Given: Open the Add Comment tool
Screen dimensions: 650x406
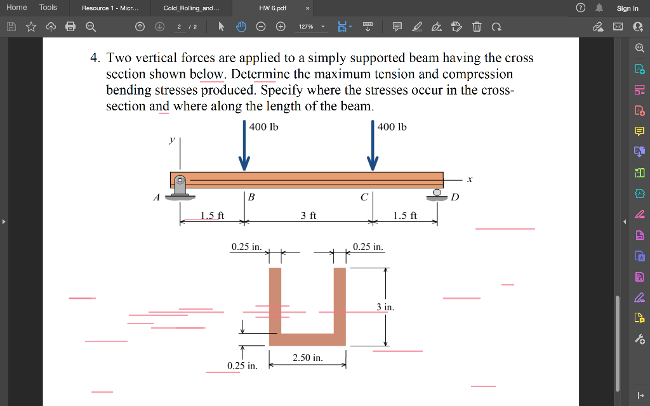Looking at the screenshot, I should click(397, 27).
